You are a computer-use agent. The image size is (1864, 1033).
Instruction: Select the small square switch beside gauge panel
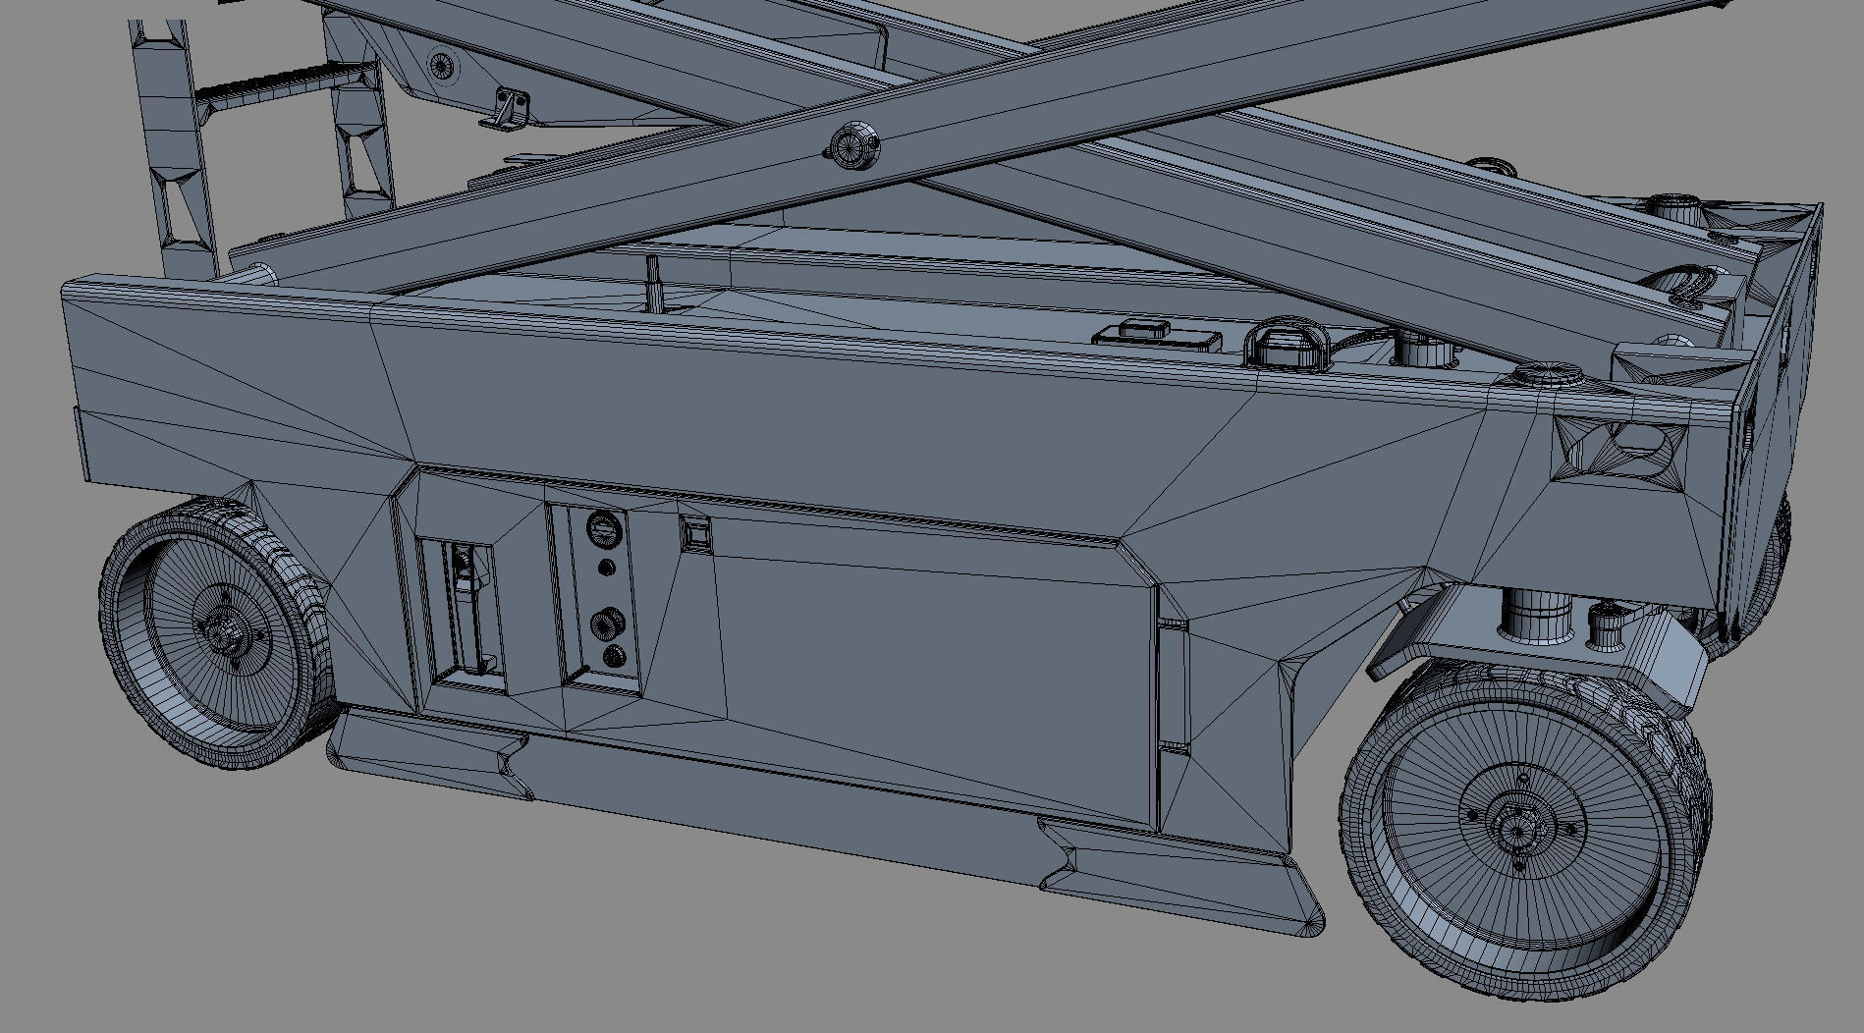pos(696,534)
